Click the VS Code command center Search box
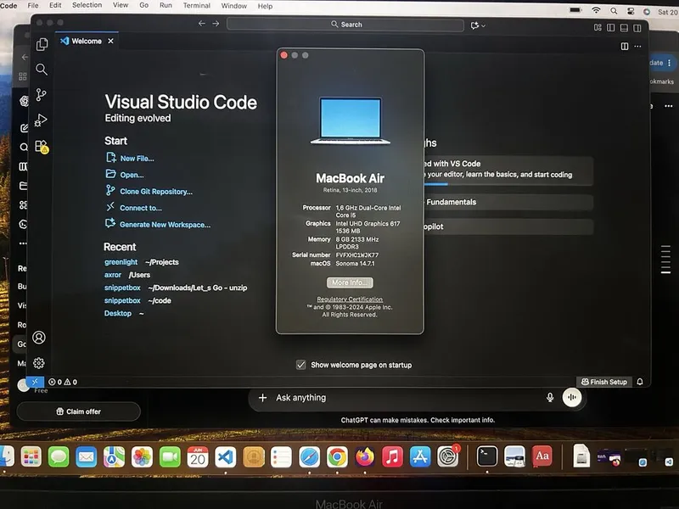 (x=345, y=25)
